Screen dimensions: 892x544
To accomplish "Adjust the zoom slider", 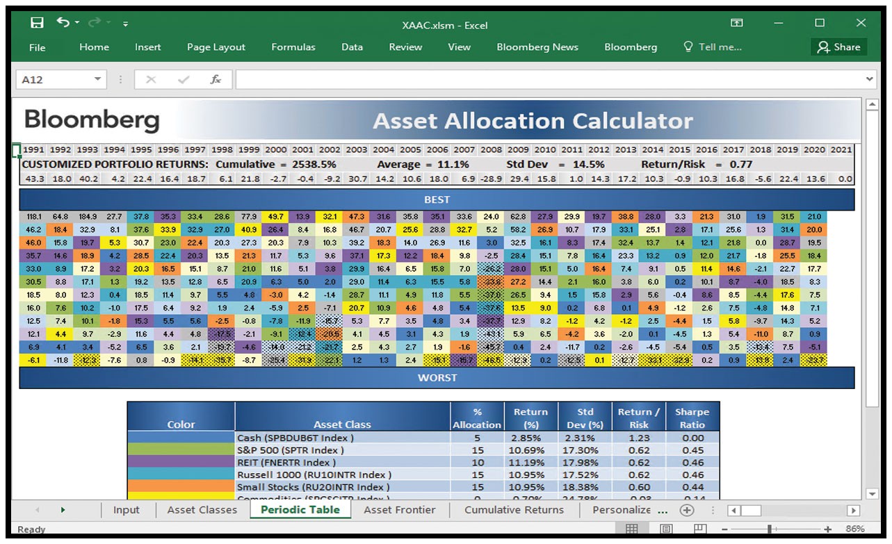I will point(769,529).
